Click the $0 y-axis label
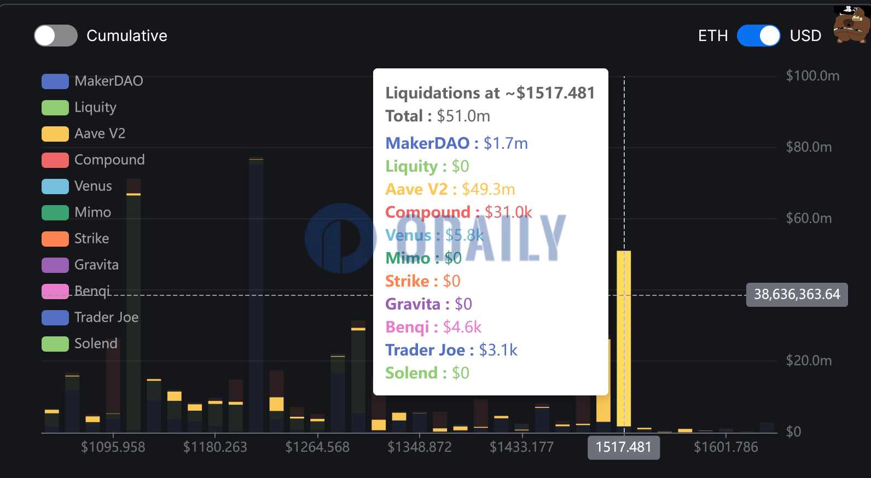The image size is (871, 478). [793, 432]
